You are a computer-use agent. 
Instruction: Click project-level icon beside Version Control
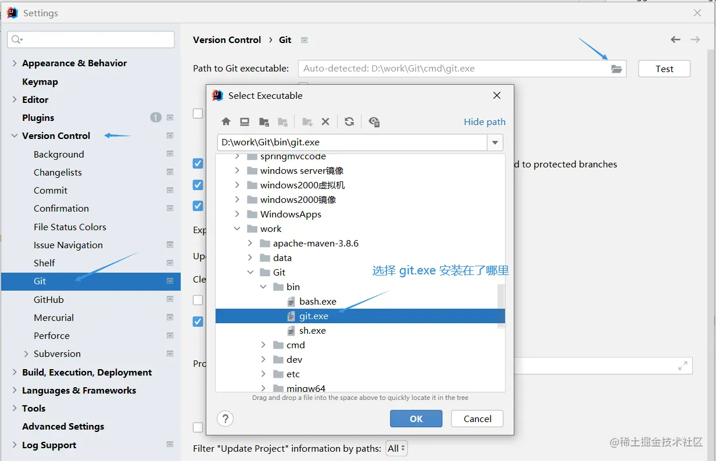click(170, 135)
